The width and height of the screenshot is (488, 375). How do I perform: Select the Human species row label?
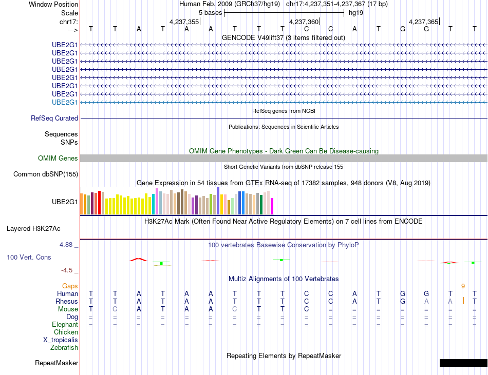tap(67, 293)
